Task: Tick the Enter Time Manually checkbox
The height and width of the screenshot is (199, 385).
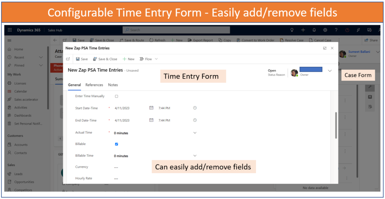Action: pyautogui.click(x=117, y=96)
